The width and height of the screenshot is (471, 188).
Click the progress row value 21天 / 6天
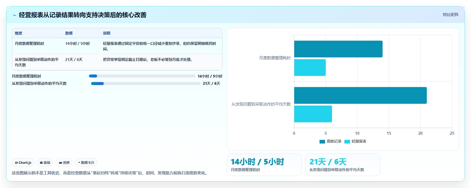point(212,84)
